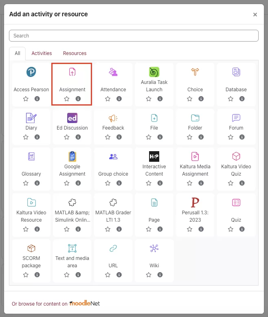The width and height of the screenshot is (268, 317).
Task: Focus the Search input field
Action: 134,36
